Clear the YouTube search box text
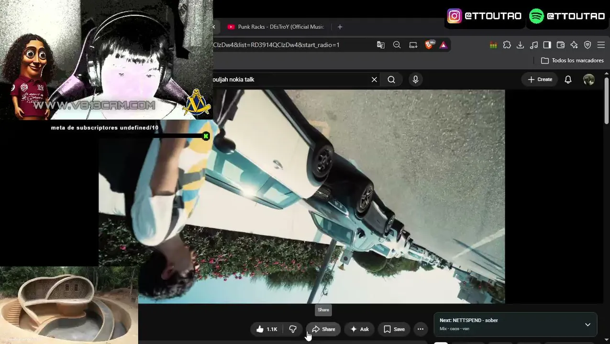 (x=374, y=80)
